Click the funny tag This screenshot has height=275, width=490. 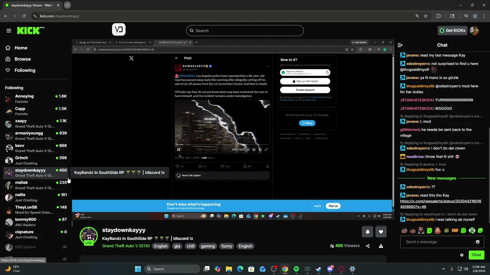[227, 246]
